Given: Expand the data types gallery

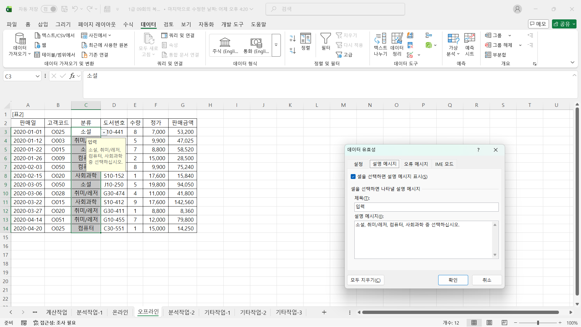Looking at the screenshot, I should pyautogui.click(x=276, y=45).
